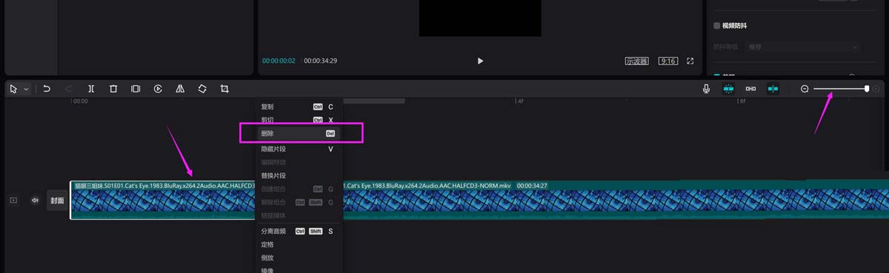Click the freeze frame toolbar icon
Screen dimensions: 889x273
[136, 89]
